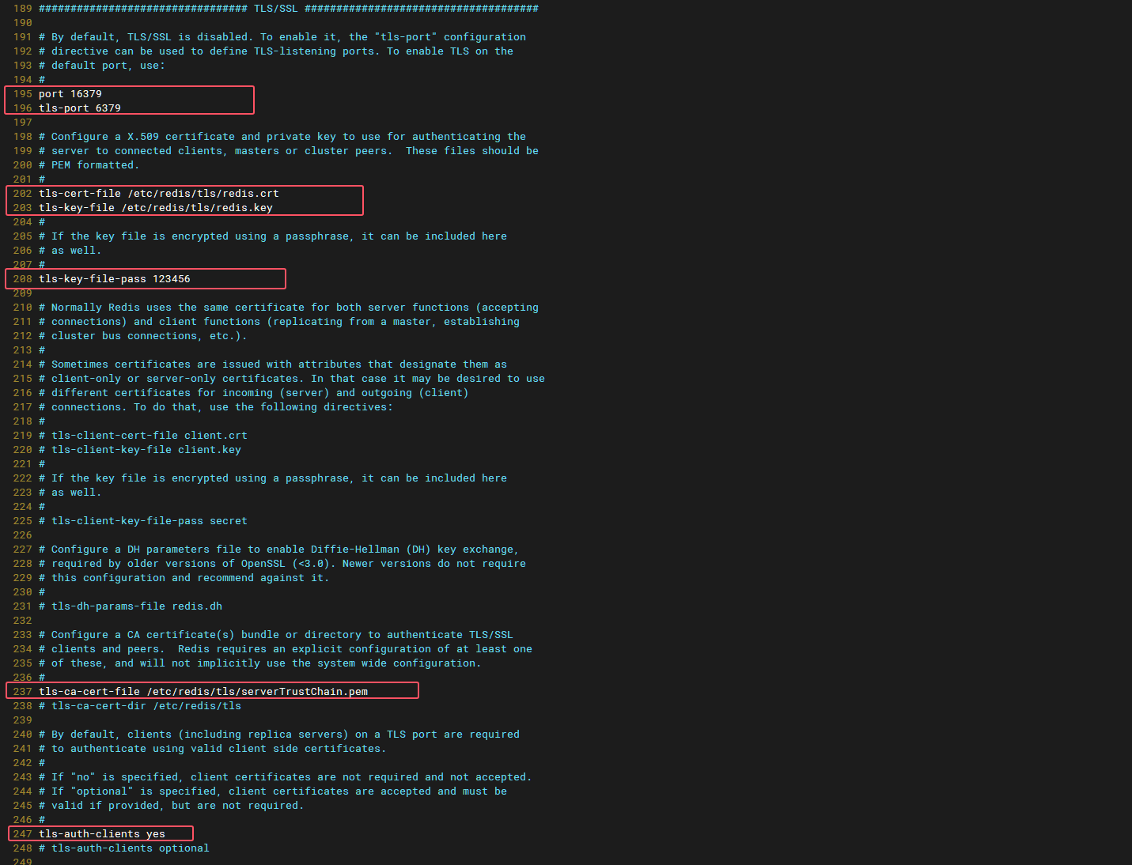Click the 'Configure a CA certificate(s) bundle' comment
This screenshot has height=865, width=1132.
276,635
